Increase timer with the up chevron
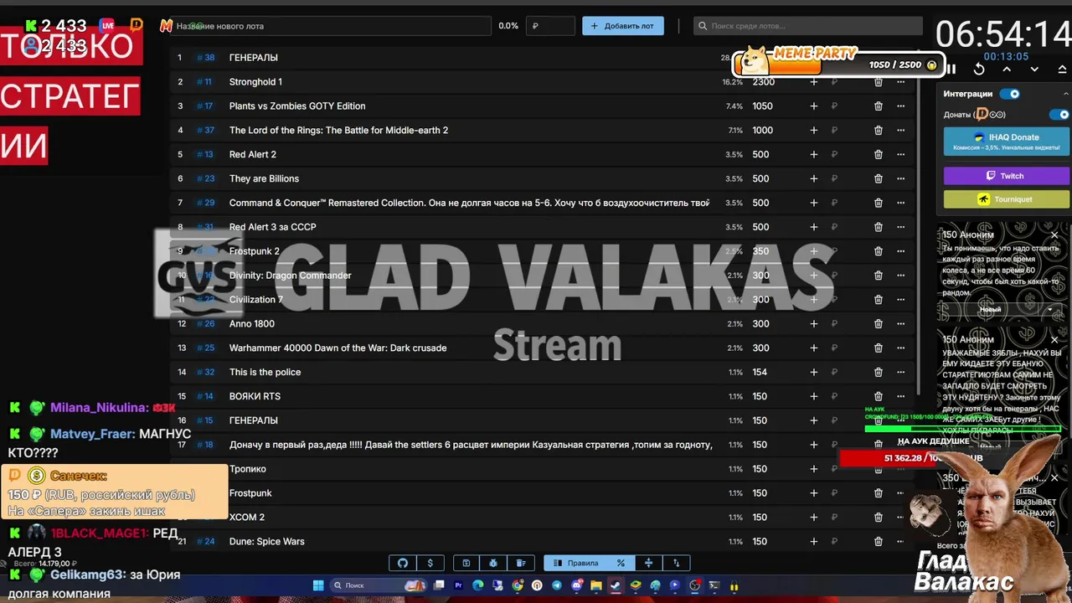Image resolution: width=1072 pixels, height=603 pixels. (1007, 70)
